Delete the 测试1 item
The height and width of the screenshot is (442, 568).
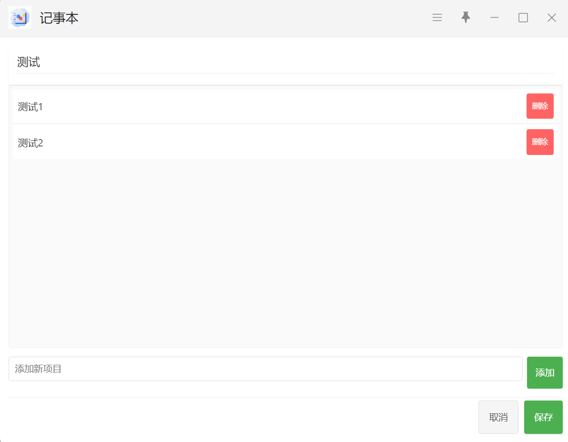(x=540, y=106)
